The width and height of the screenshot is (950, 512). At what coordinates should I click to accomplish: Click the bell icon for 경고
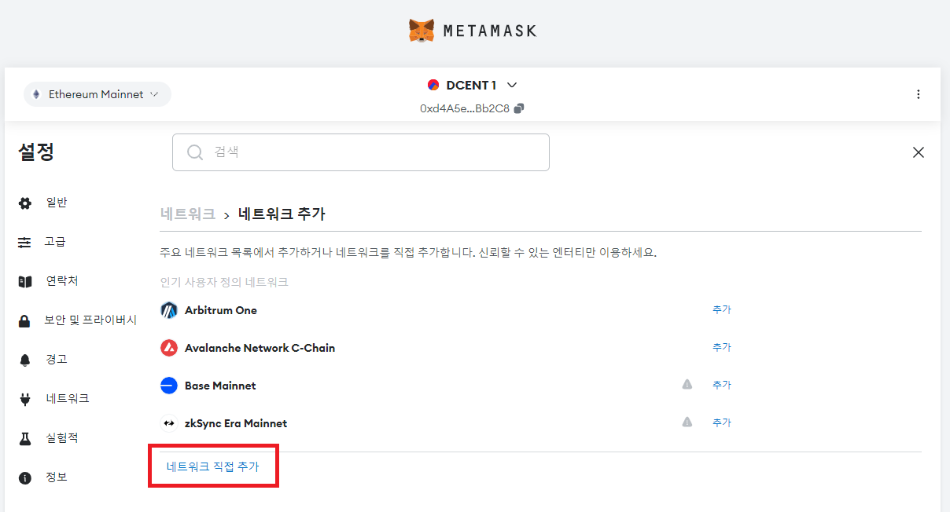(x=25, y=360)
